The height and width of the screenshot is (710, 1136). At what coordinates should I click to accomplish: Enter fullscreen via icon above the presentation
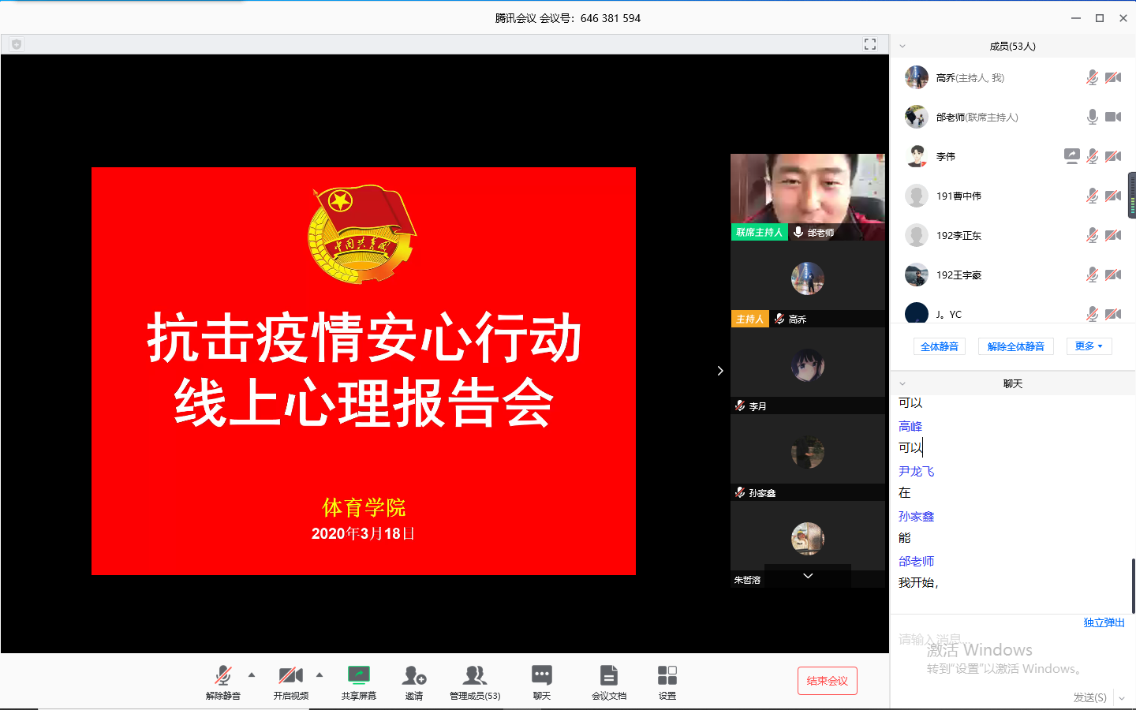[x=870, y=44]
